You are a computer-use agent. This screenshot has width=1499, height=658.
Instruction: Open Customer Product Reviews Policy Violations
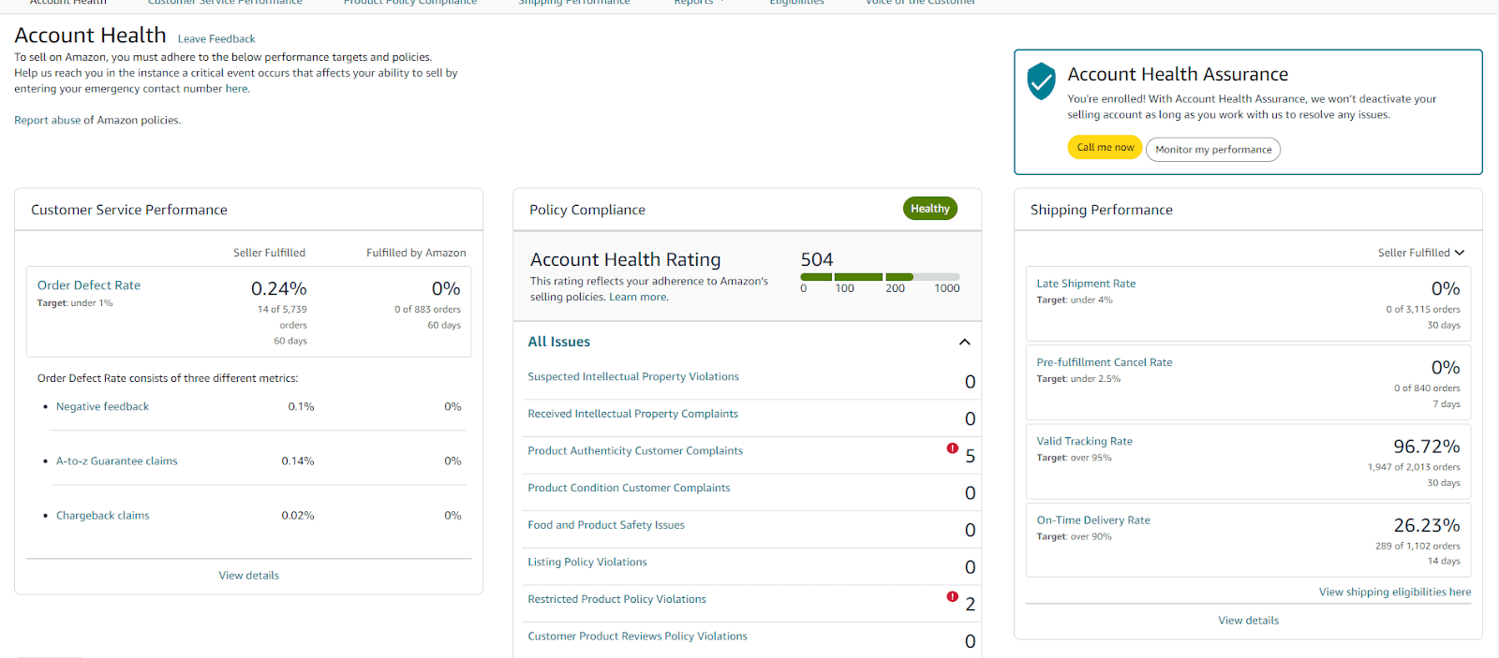[637, 636]
